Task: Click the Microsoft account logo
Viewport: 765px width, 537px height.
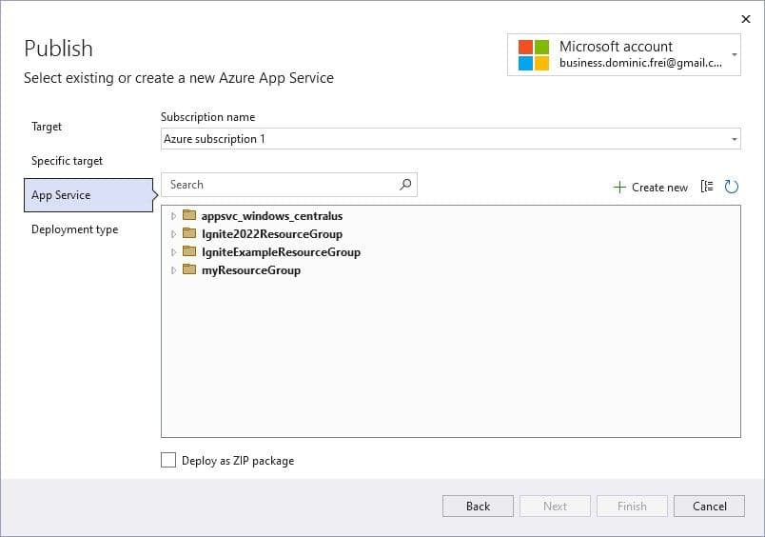Action: pyautogui.click(x=534, y=55)
